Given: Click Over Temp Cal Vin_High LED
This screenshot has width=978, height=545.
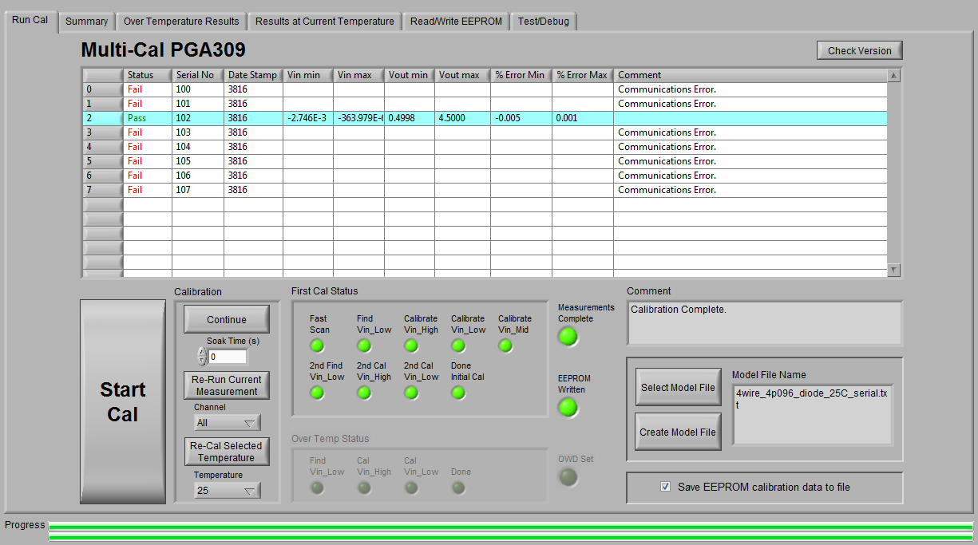Looking at the screenshot, I should (364, 488).
